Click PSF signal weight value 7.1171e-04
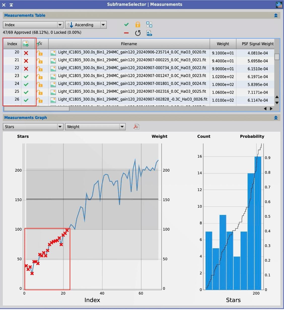The image size is (284, 310). 258,92
